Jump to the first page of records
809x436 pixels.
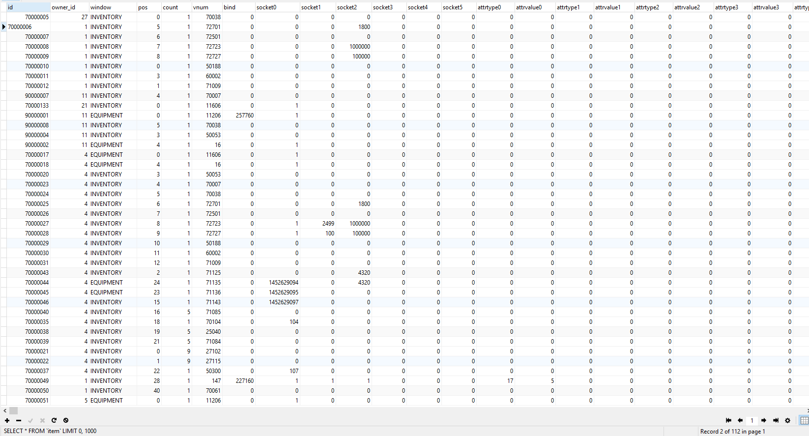[x=728, y=420]
